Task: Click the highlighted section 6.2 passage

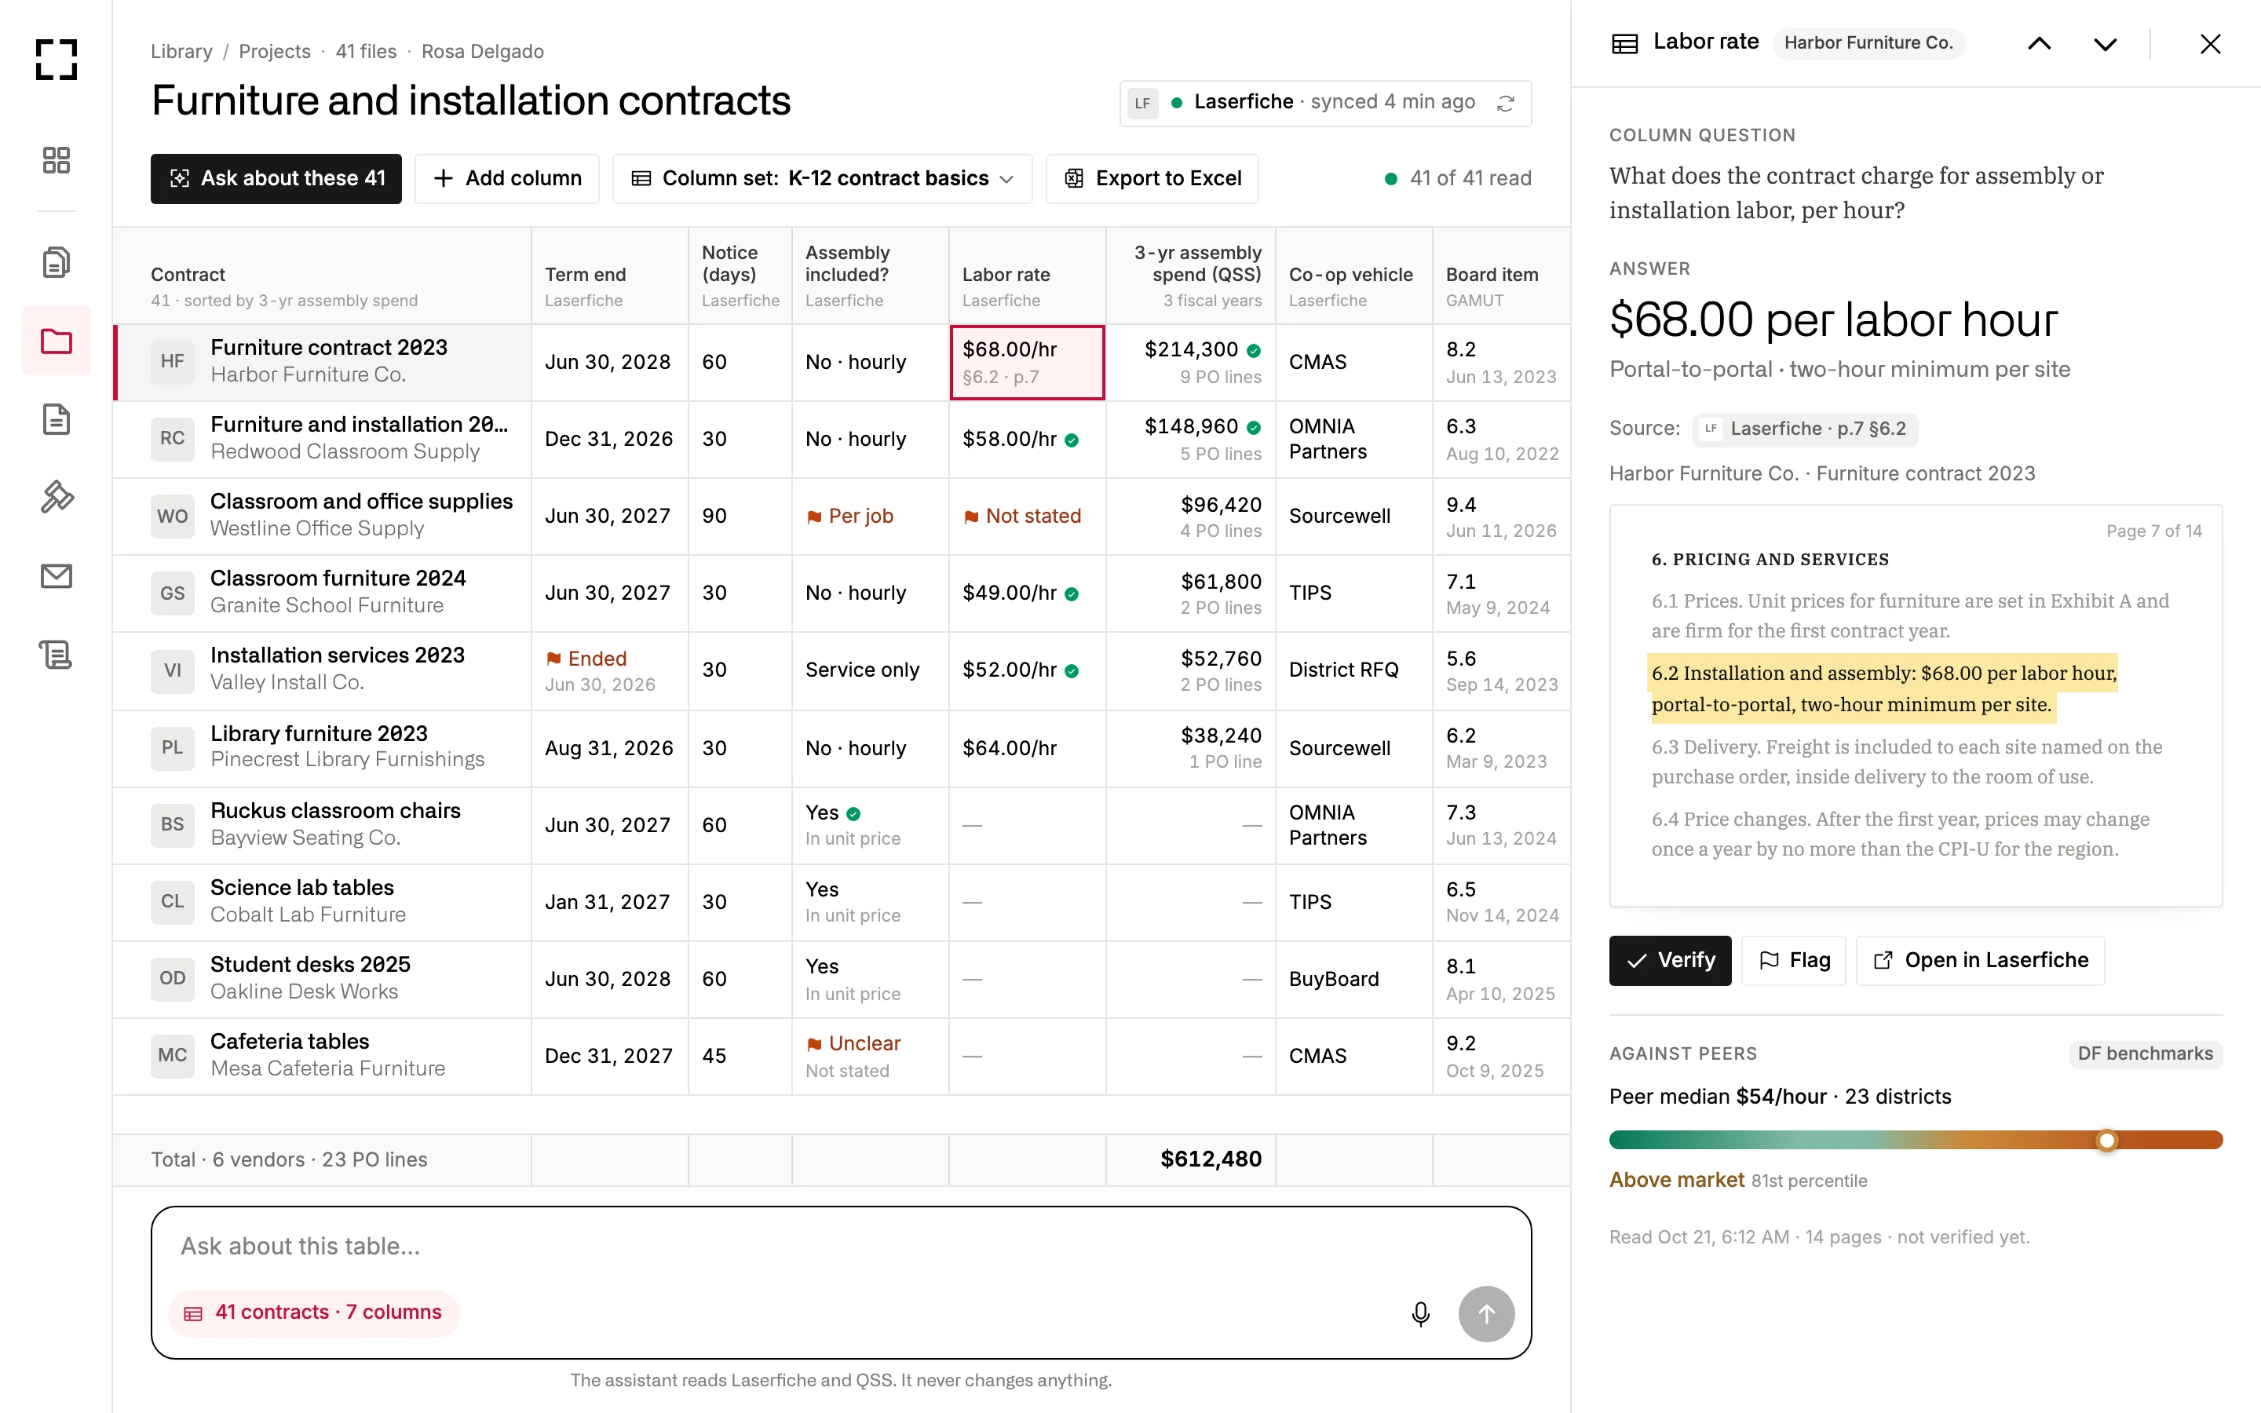Action: pos(1883,688)
